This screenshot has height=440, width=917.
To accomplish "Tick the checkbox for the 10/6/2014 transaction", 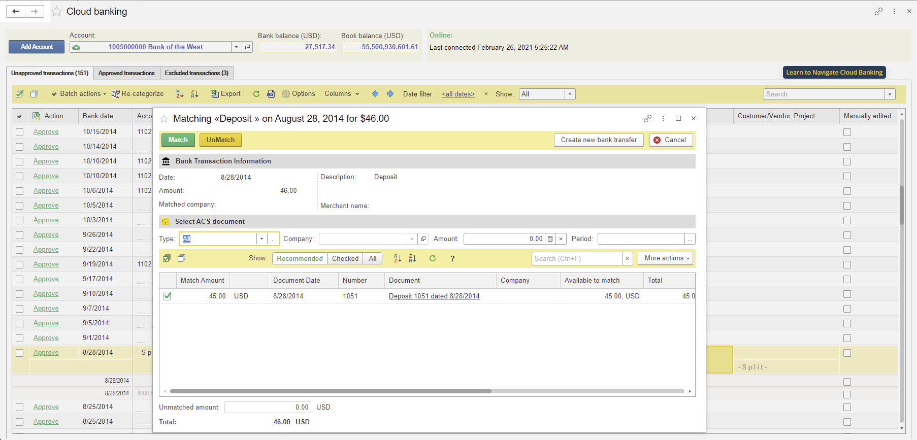I will pos(20,191).
